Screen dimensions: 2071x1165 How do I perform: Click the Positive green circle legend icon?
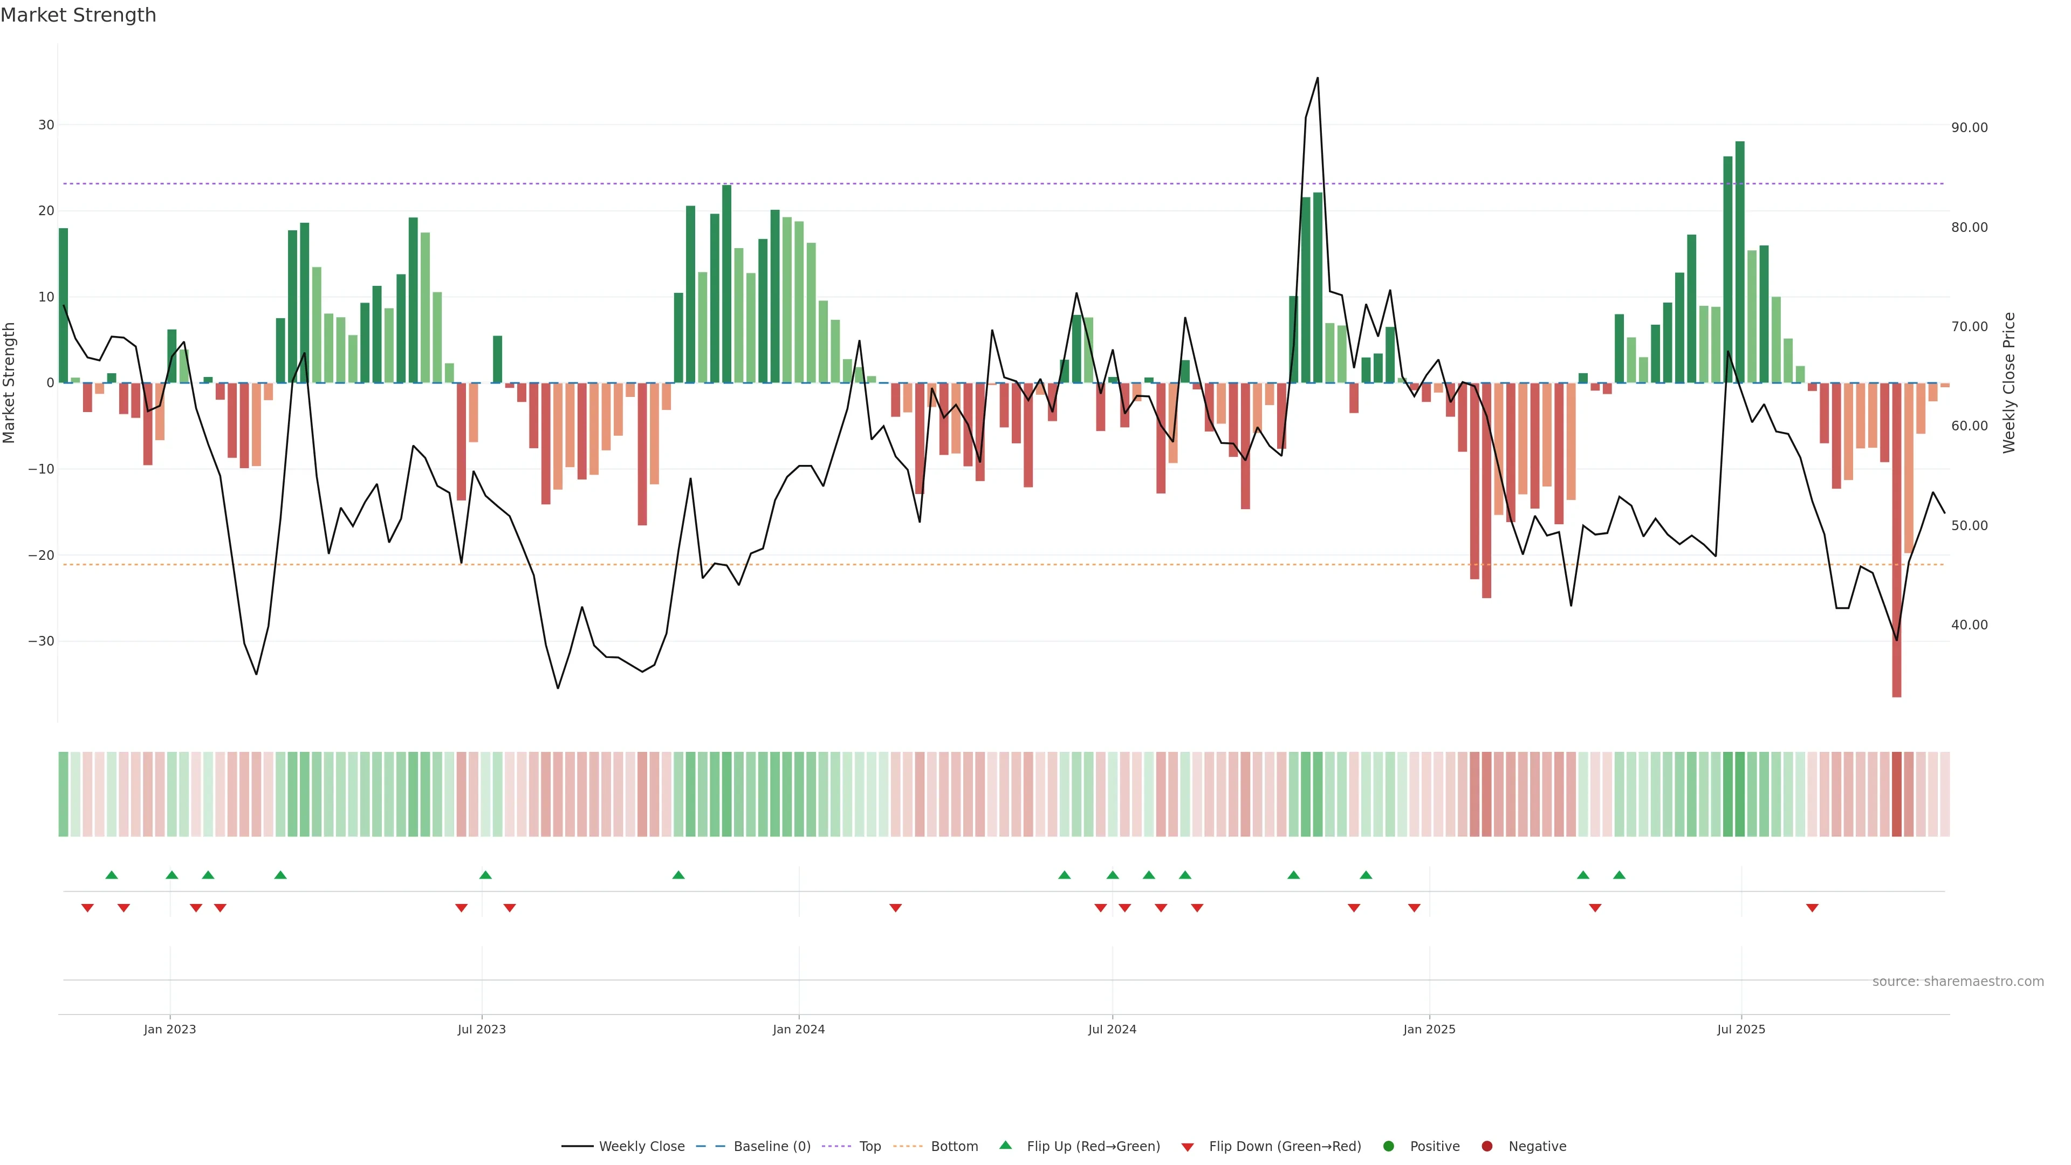point(1388,1147)
